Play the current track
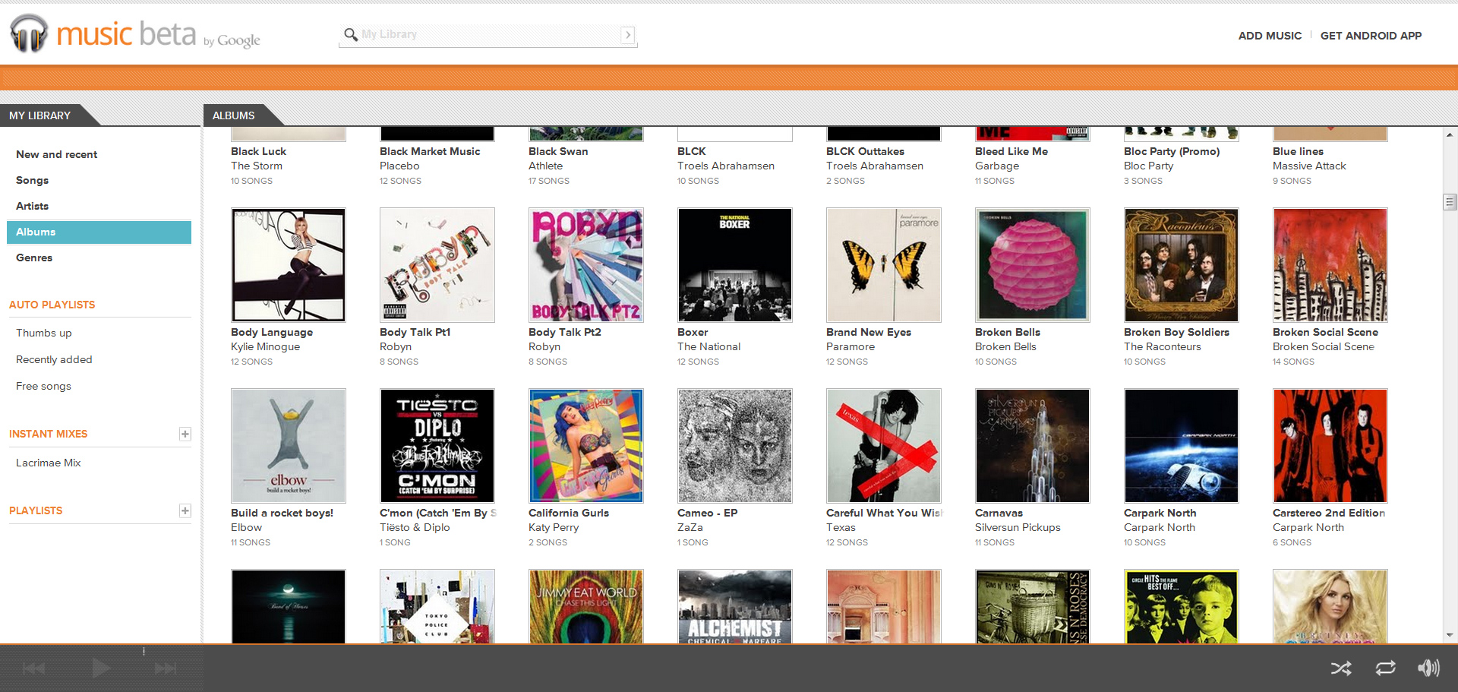1458x692 pixels. (101, 668)
